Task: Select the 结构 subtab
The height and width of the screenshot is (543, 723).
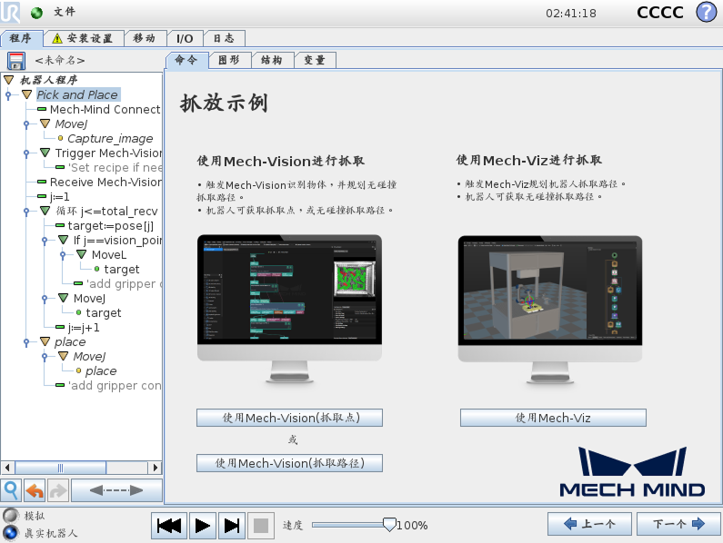Action: click(x=272, y=60)
